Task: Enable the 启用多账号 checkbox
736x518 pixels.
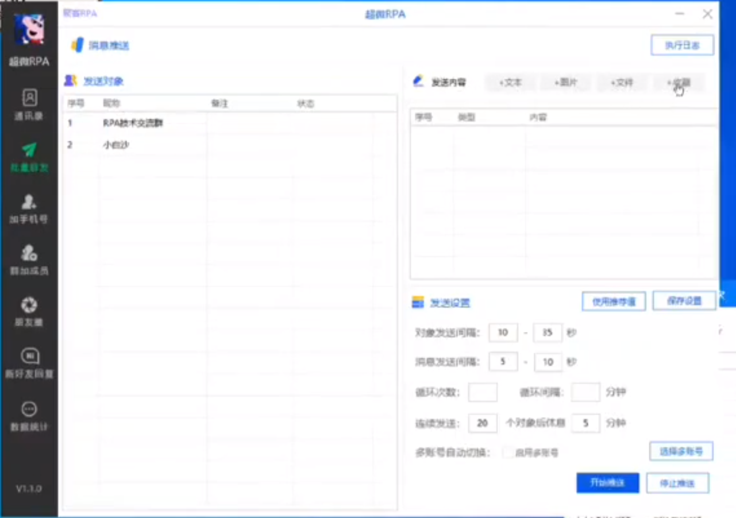Action: [508, 453]
